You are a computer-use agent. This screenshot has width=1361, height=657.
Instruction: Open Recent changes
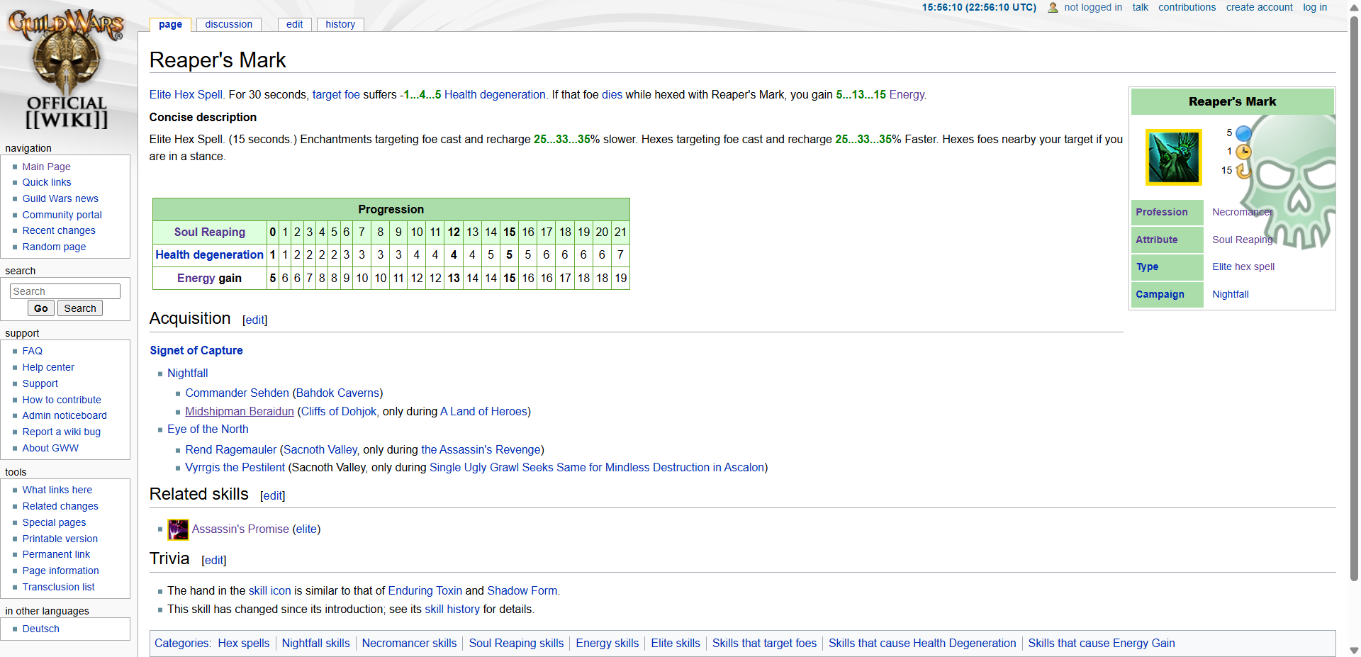point(59,230)
